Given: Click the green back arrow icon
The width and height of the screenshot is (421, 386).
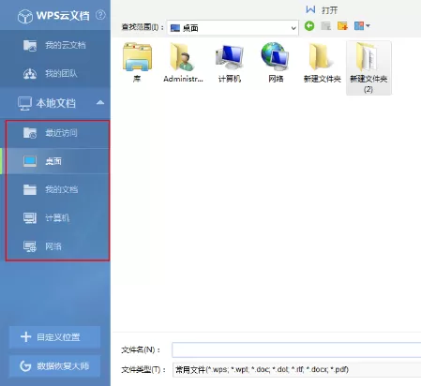Looking at the screenshot, I should point(309,26).
